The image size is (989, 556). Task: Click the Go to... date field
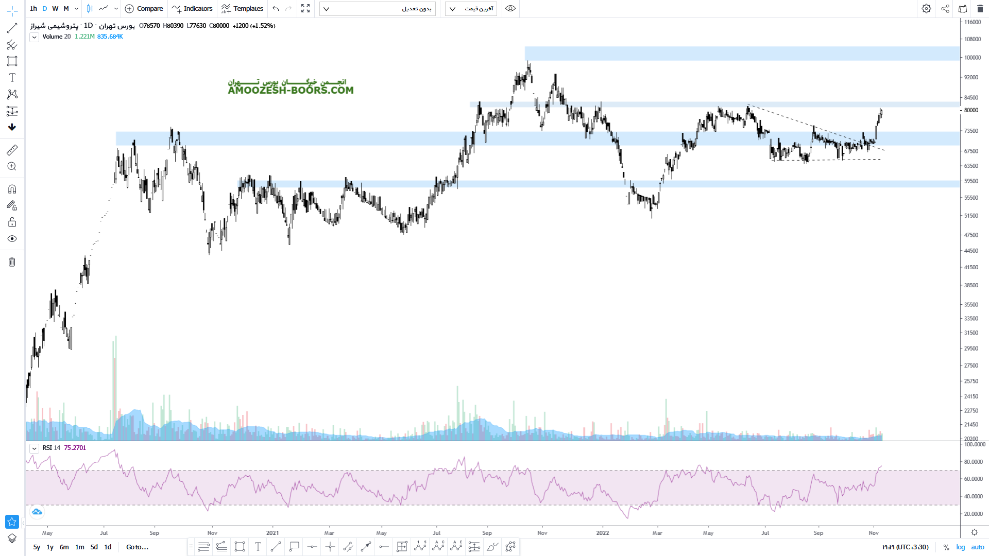pos(137,547)
